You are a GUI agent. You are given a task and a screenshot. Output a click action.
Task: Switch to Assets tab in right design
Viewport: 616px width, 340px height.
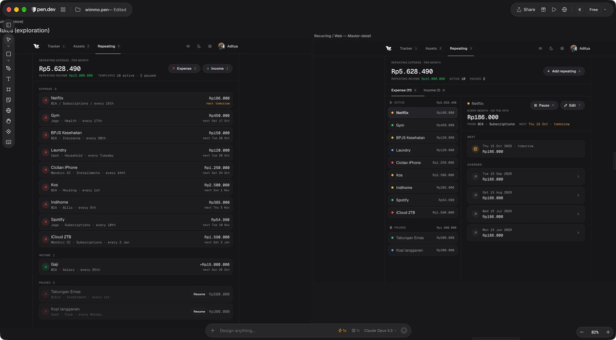(x=433, y=48)
